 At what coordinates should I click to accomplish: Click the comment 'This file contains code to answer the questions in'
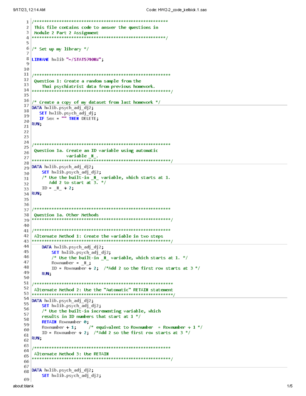click(x=96, y=27)
